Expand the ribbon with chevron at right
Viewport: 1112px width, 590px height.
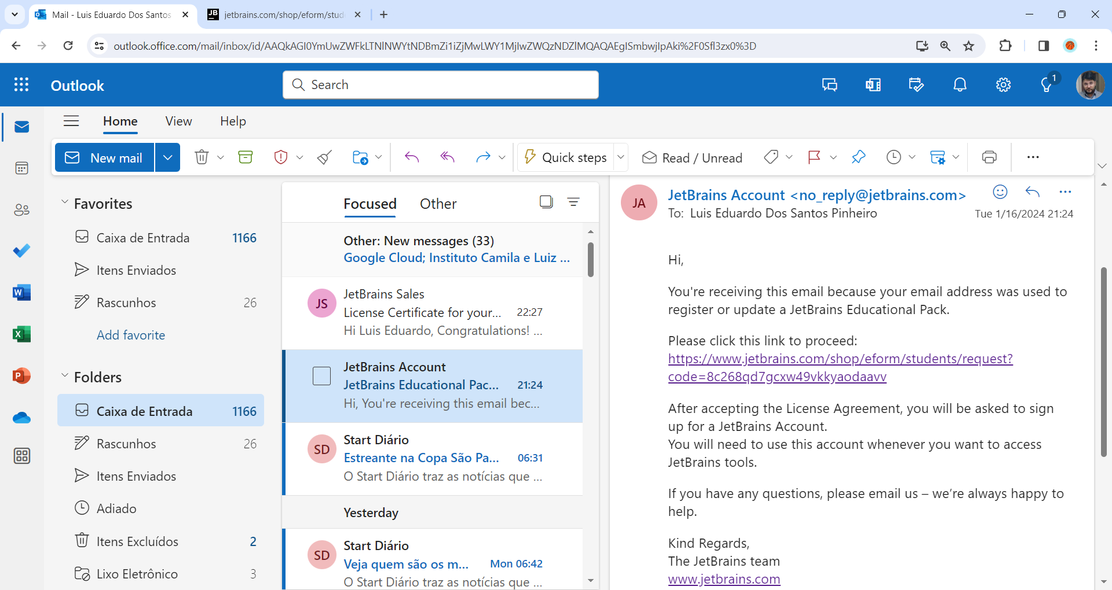tap(1102, 166)
